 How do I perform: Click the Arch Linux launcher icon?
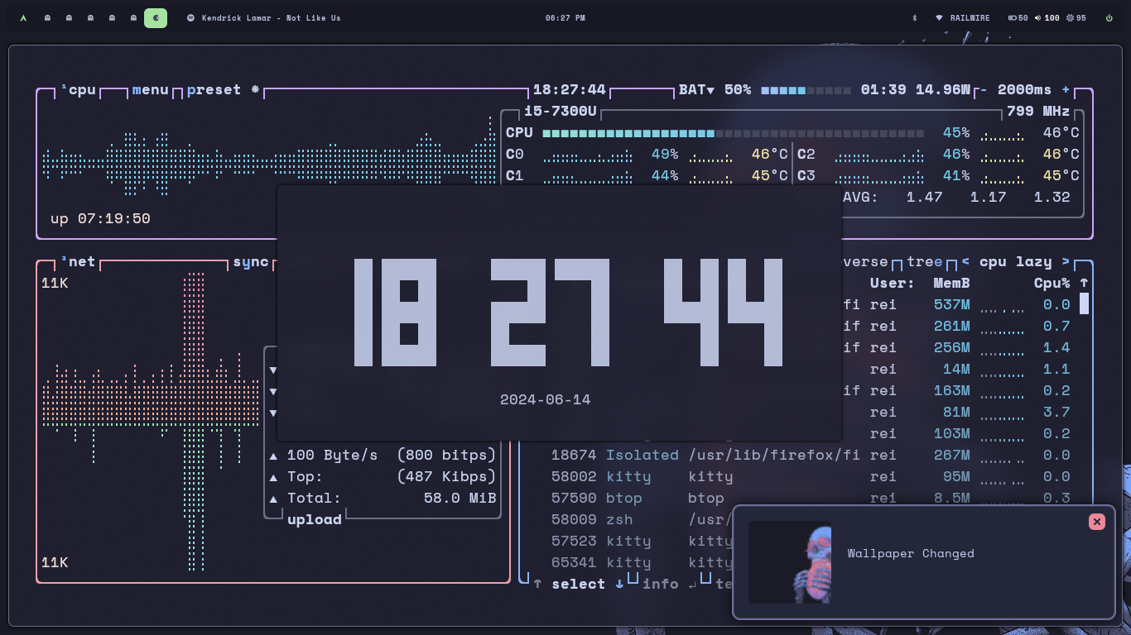pyautogui.click(x=22, y=17)
